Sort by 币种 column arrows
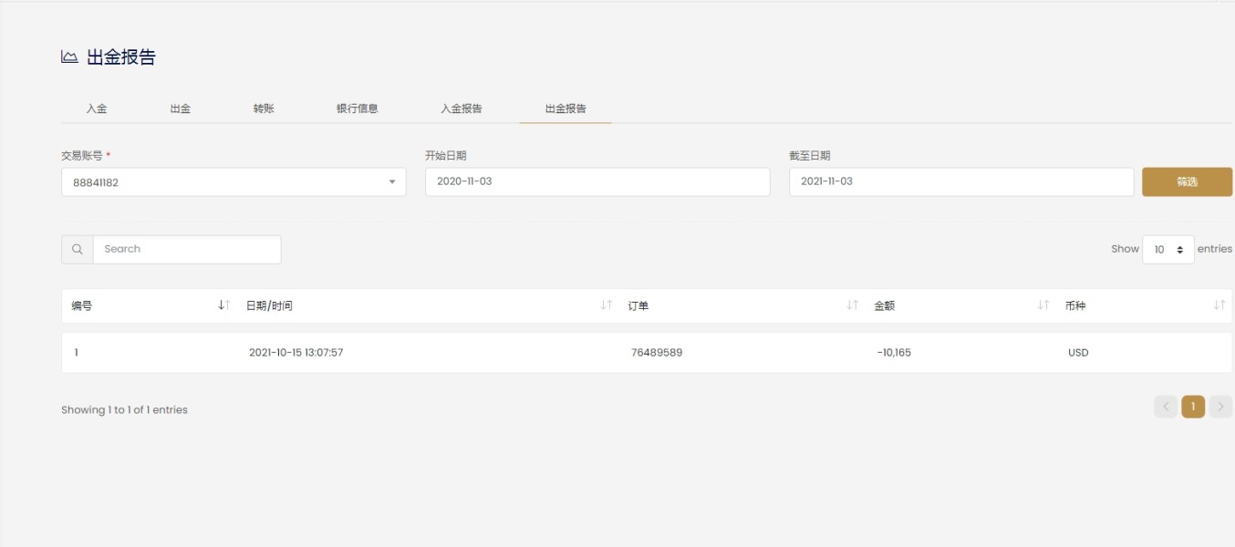 coord(1219,305)
